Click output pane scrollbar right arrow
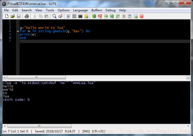 coord(188,126)
